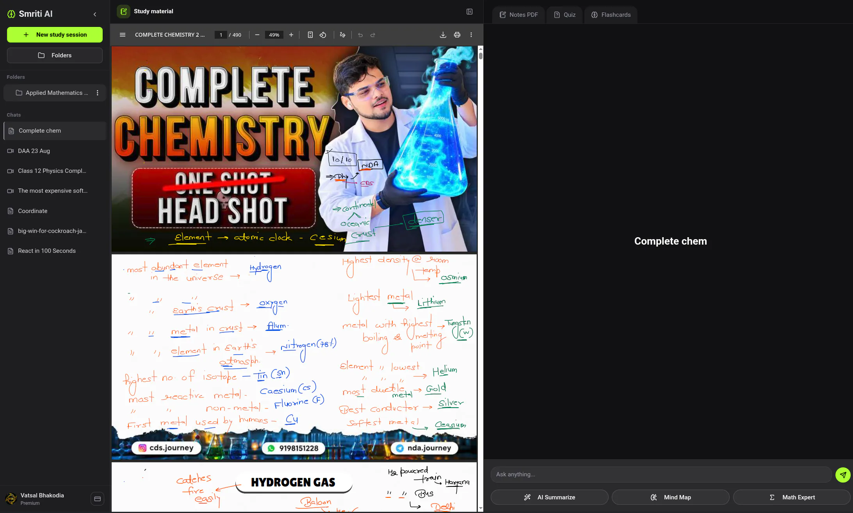Select the Complete chem chat
Image resolution: width=853 pixels, height=513 pixels.
[55, 131]
